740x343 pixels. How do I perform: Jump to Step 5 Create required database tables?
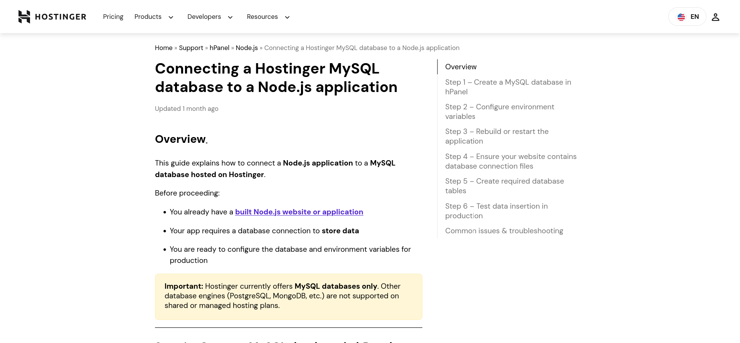tap(505, 186)
